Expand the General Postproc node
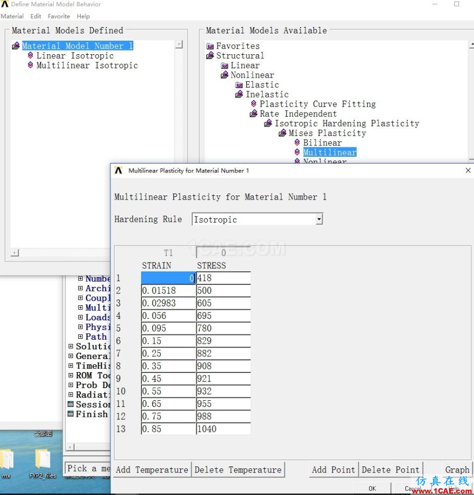 (x=71, y=356)
